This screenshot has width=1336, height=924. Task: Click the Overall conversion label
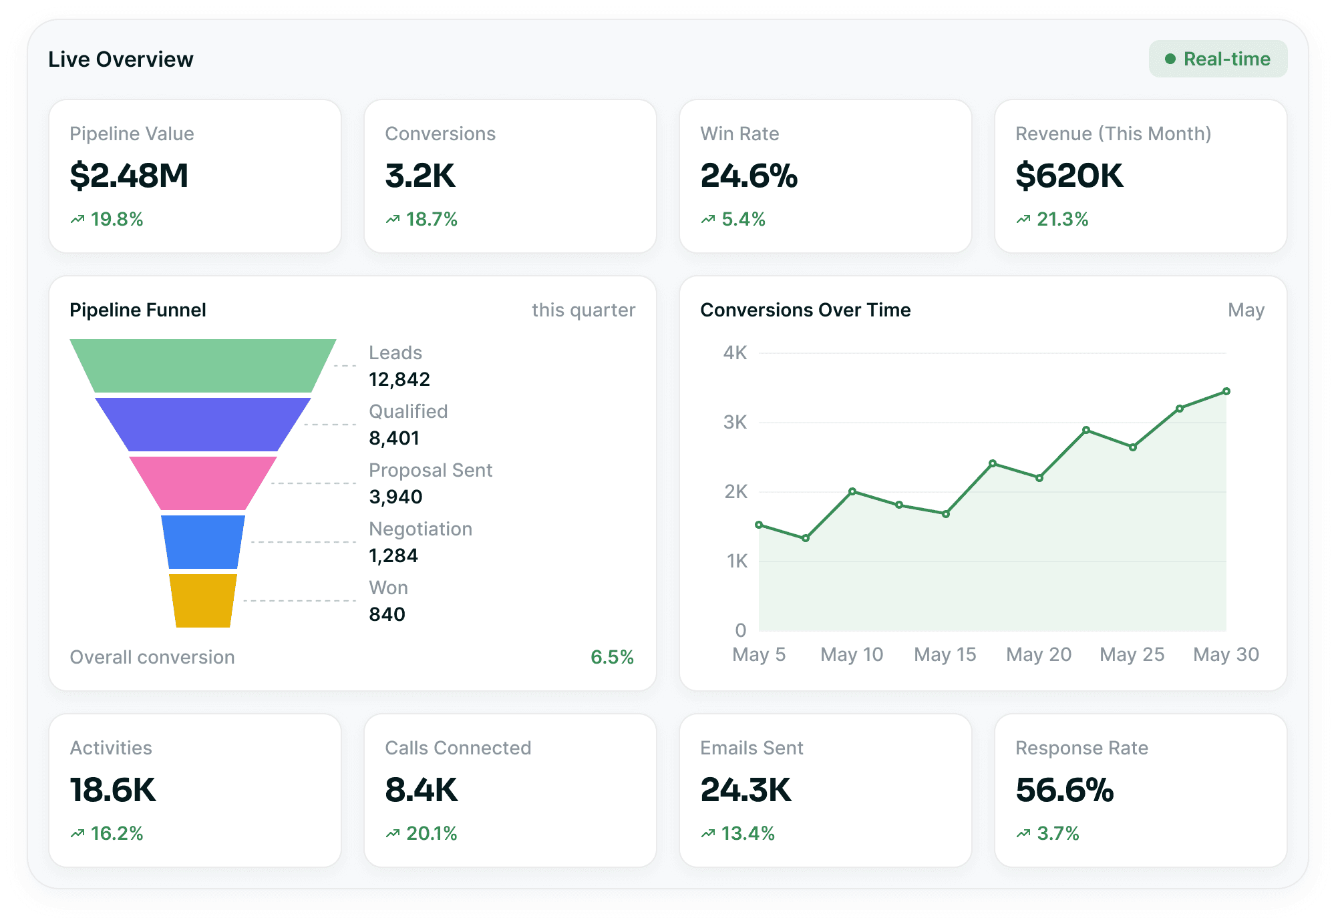coord(152,657)
